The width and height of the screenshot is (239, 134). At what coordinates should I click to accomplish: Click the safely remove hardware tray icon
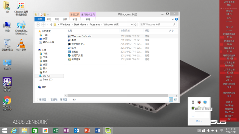193,102
